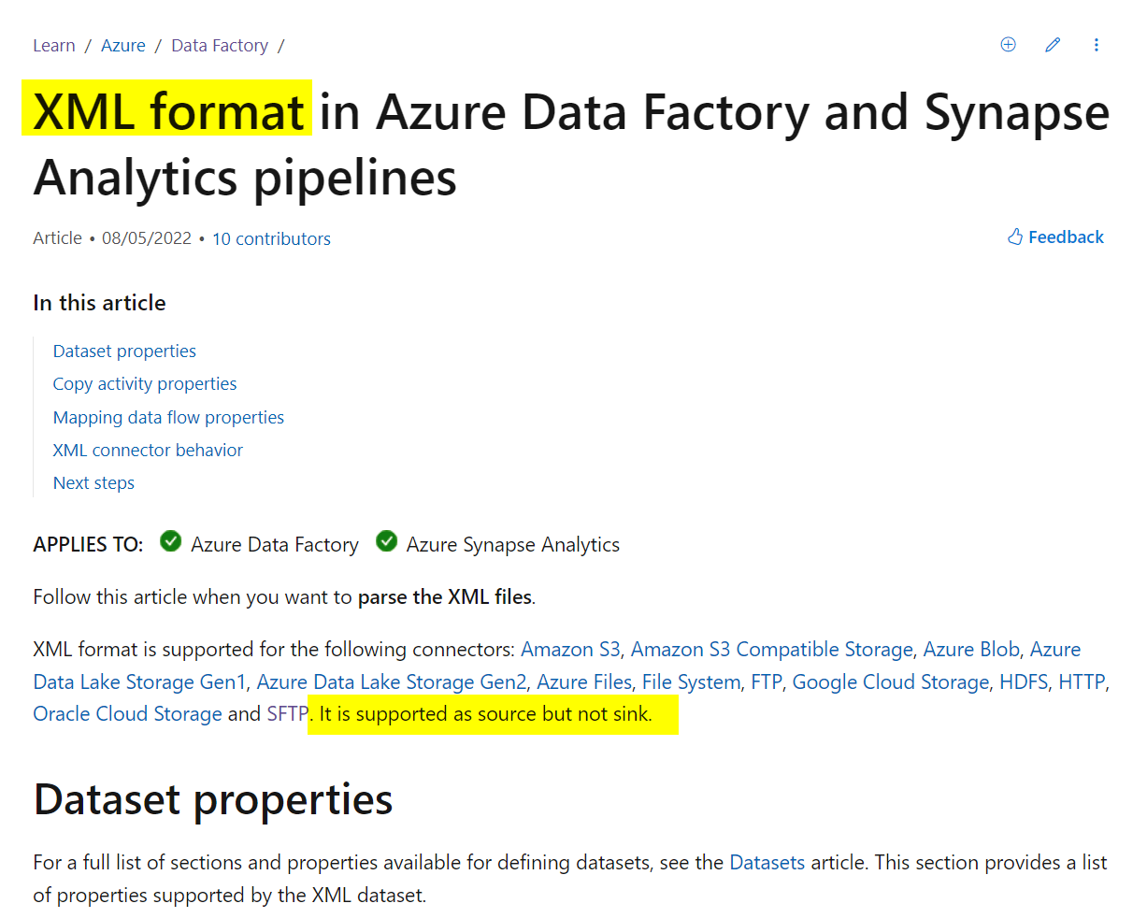Jump to XML connector behavior section

click(148, 451)
